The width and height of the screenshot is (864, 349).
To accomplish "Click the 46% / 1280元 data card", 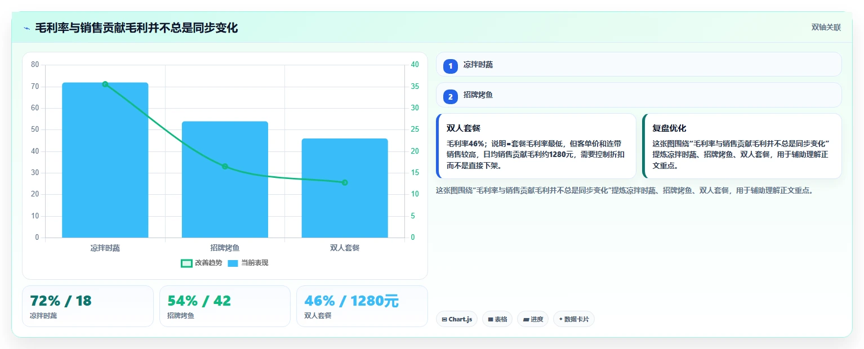I will click(362, 306).
